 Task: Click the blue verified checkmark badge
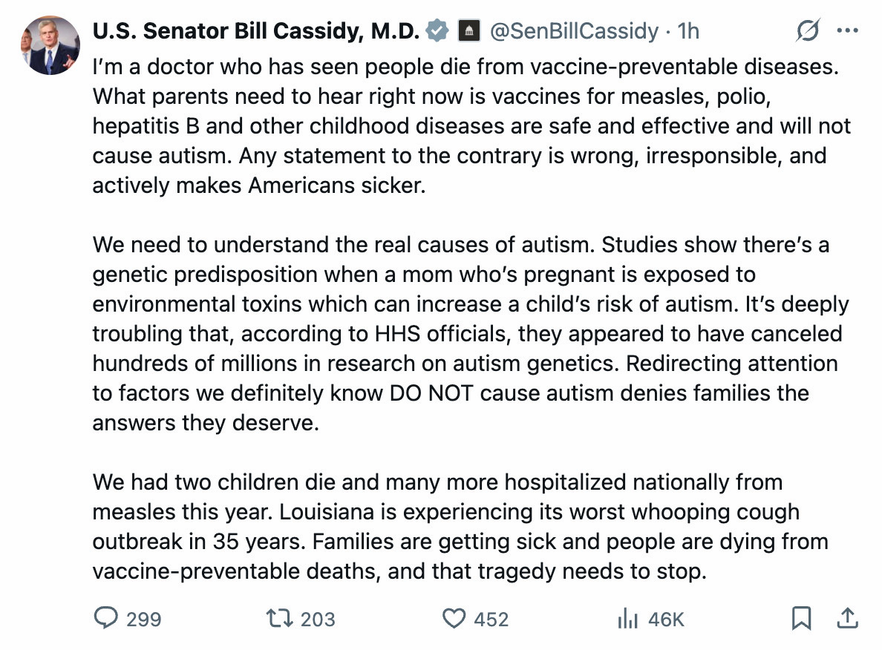[438, 31]
